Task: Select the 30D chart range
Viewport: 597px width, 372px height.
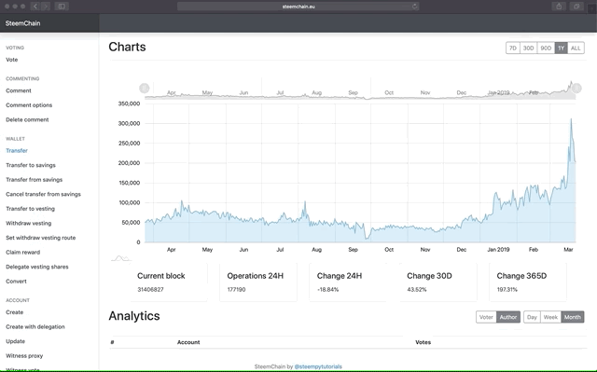Action: click(x=529, y=48)
